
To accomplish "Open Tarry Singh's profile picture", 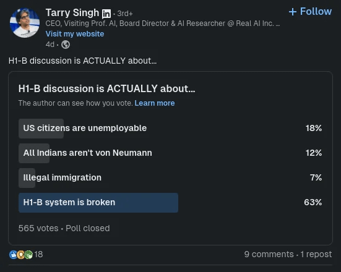I will (25, 23).
